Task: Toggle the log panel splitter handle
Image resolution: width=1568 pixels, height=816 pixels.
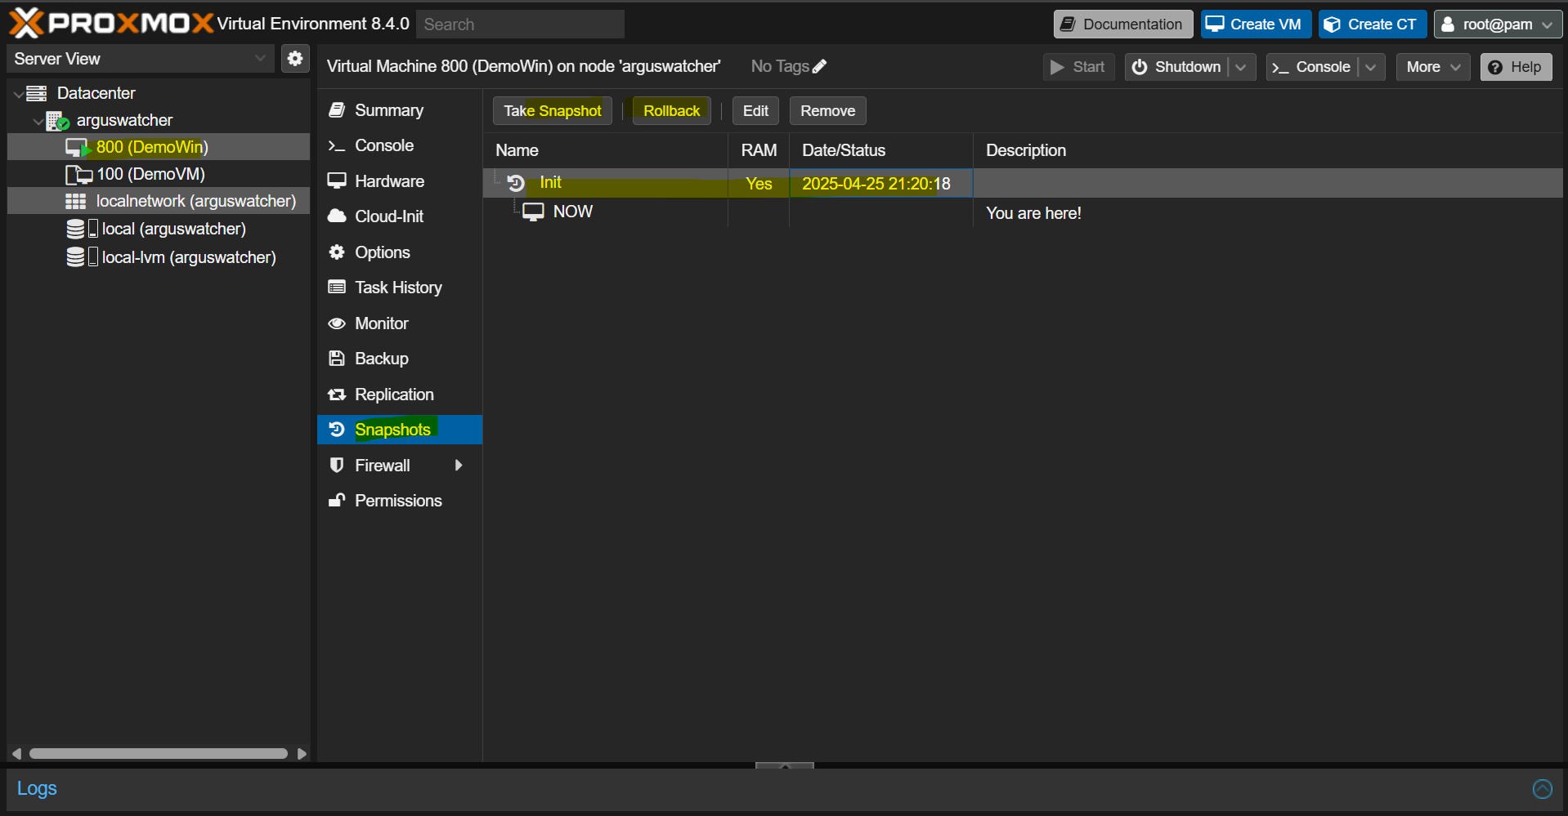Action: (785, 765)
